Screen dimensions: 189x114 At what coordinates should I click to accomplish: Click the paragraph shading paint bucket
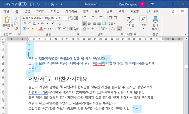tap(84, 29)
